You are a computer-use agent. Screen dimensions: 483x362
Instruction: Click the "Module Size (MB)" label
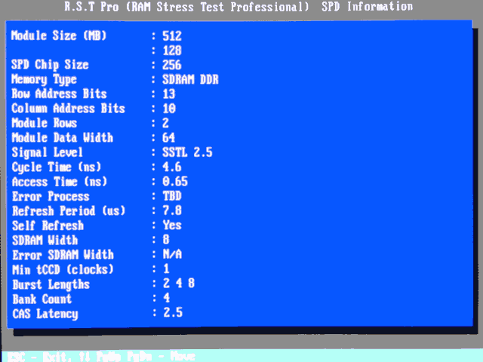tap(59, 35)
